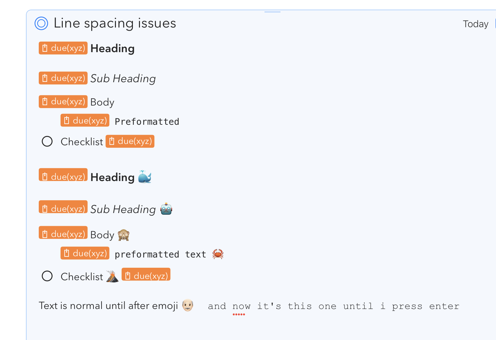The width and height of the screenshot is (496, 340).
Task: Click the monkey emoji after Body
Action: pyautogui.click(x=124, y=235)
